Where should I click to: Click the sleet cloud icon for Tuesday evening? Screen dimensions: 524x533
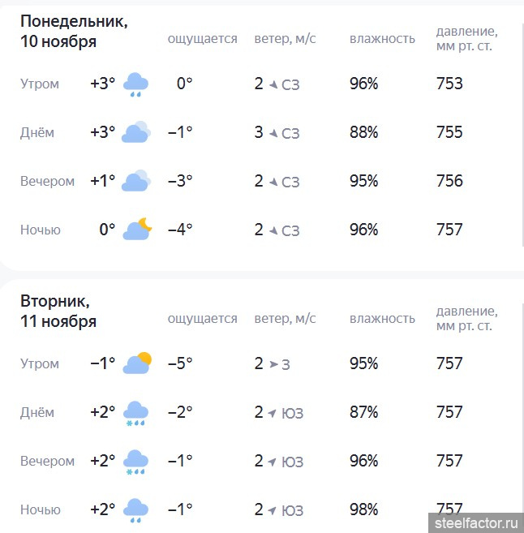click(135, 462)
